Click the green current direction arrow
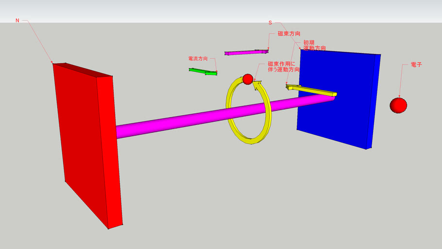 click(203, 72)
